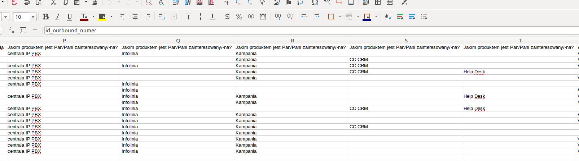The width and height of the screenshot is (579, 161).
Task: Click the top 'Infolinia' cell
Action: click(x=178, y=54)
